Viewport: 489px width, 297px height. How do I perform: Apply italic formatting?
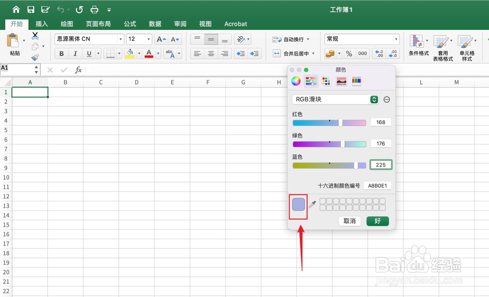point(75,53)
